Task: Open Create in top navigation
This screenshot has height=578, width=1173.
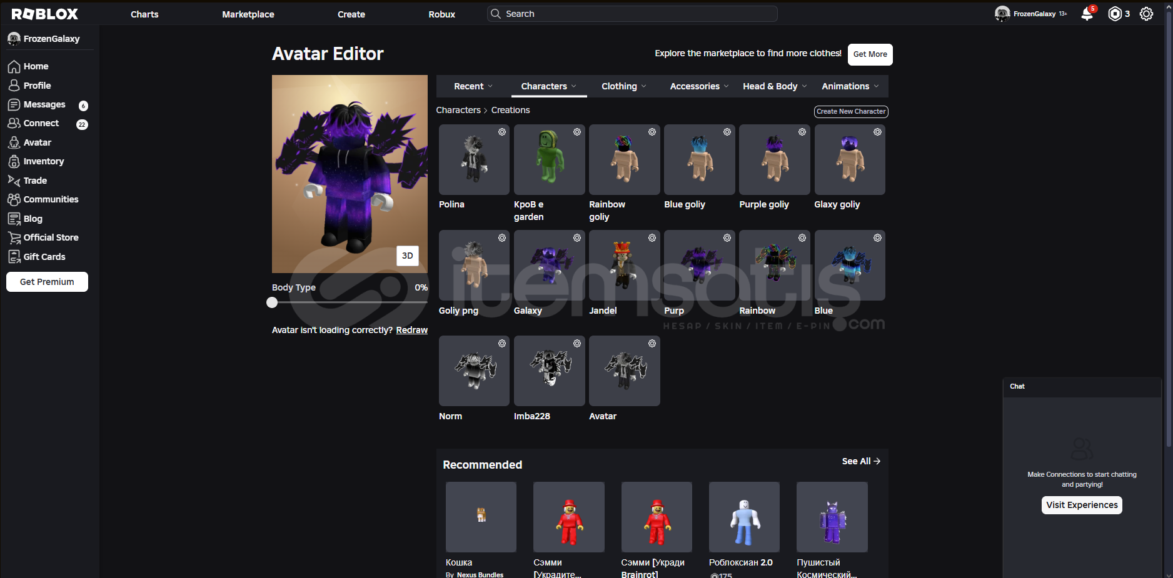Action: pyautogui.click(x=351, y=14)
